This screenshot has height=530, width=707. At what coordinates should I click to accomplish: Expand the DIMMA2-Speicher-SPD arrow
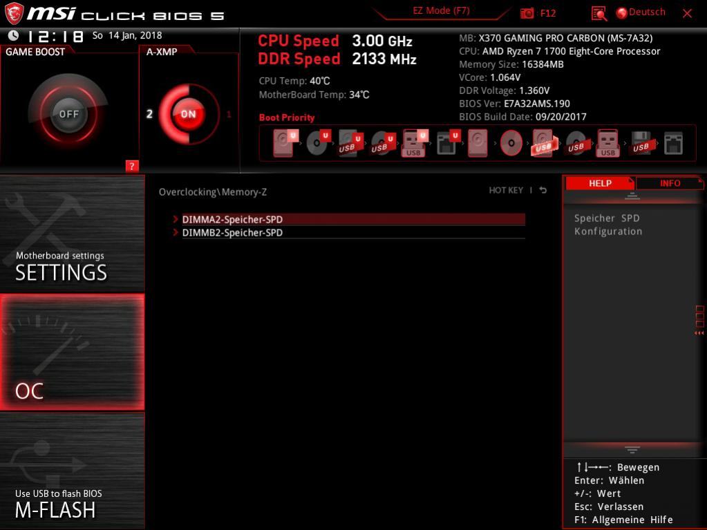click(x=176, y=219)
